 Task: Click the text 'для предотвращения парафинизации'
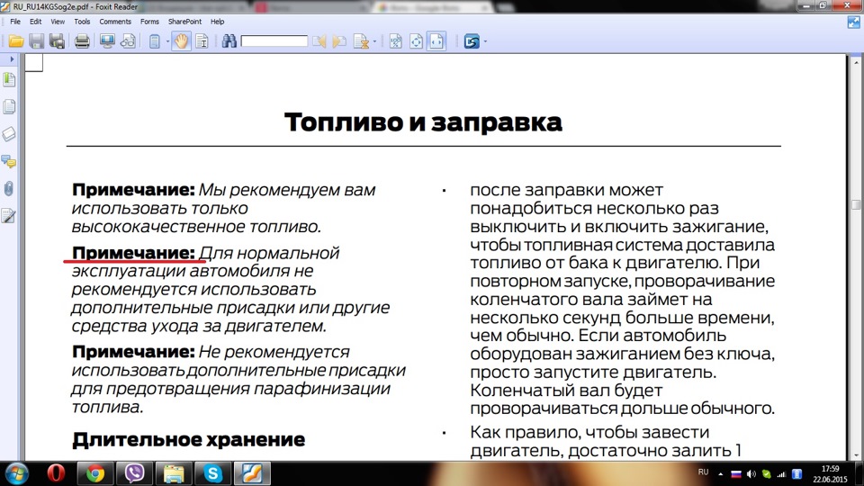(x=231, y=389)
